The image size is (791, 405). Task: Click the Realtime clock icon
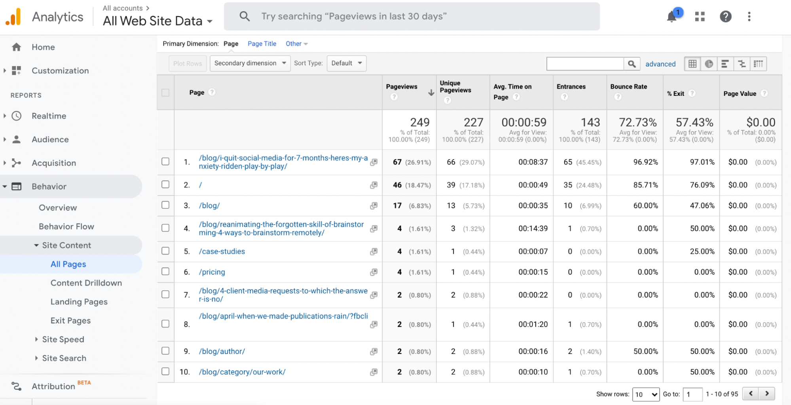(x=16, y=116)
